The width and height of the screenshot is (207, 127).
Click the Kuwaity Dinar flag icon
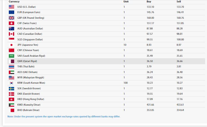click(11, 105)
